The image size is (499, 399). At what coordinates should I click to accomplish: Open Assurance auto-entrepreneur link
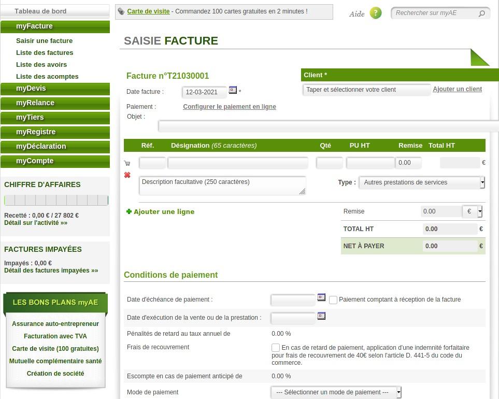click(55, 323)
